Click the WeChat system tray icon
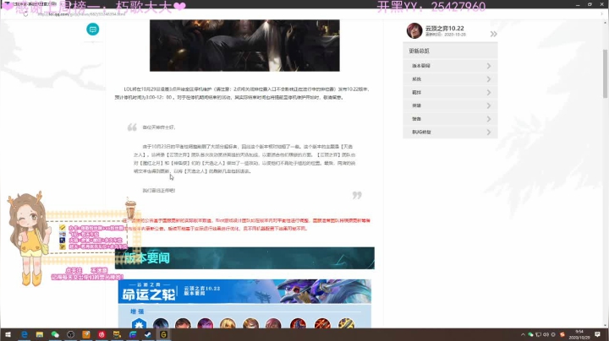The width and height of the screenshot is (609, 341). click(530, 334)
